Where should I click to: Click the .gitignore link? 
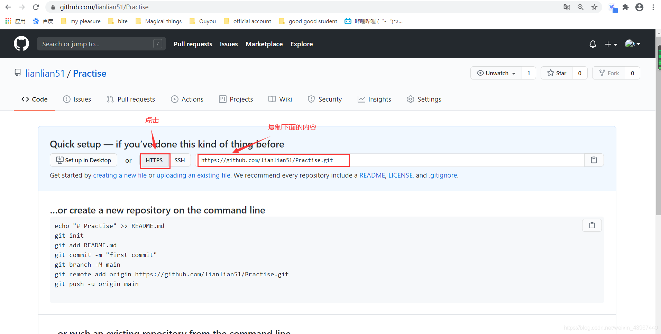click(443, 175)
